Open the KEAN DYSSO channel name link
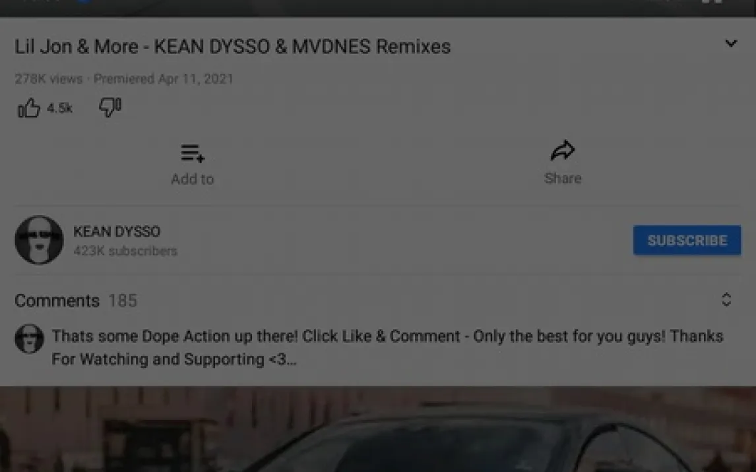This screenshot has height=472, width=756. 117,231
